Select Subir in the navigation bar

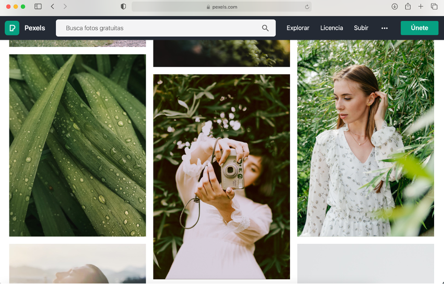[361, 28]
